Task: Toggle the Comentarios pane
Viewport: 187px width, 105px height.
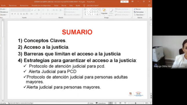Action: pos(101,103)
